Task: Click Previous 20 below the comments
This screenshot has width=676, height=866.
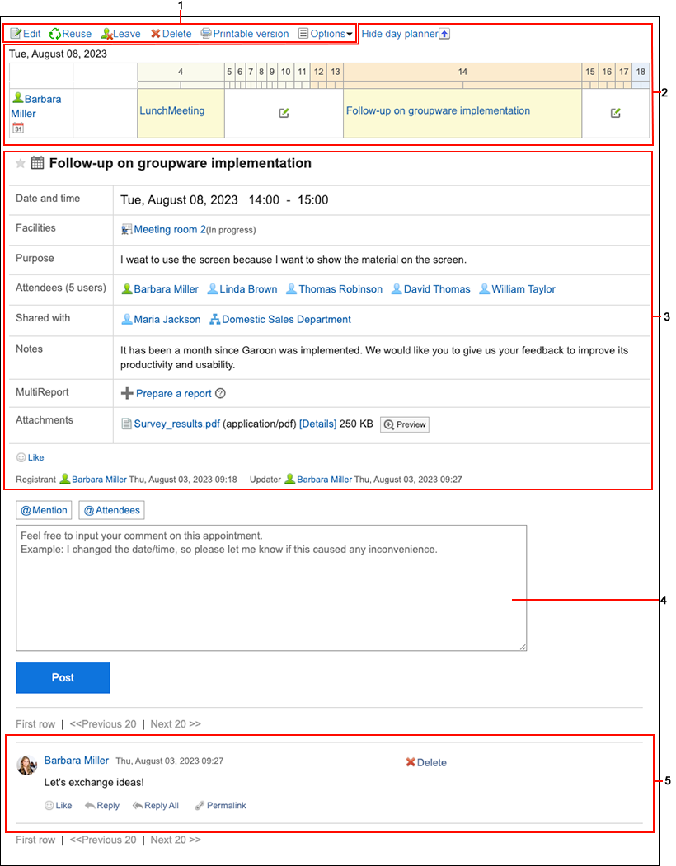Action: (x=103, y=840)
